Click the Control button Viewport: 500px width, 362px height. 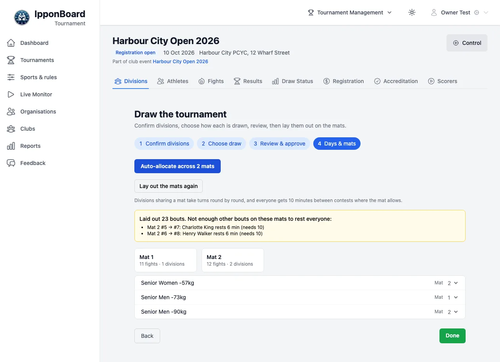tap(467, 43)
